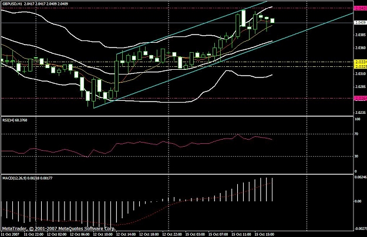Click the 15 Oct 03:00 time label
The image size is (367, 237).
tap(195, 234)
